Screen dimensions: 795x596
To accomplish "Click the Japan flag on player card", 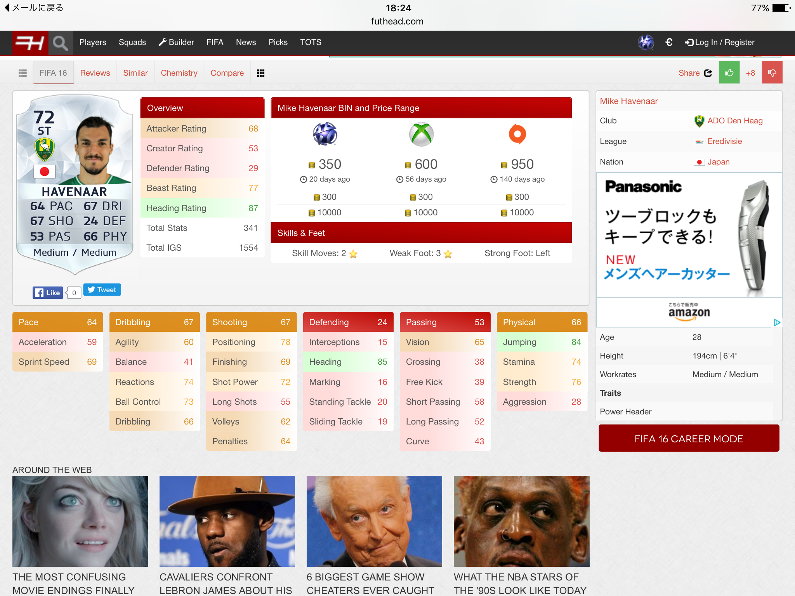I will (45, 171).
